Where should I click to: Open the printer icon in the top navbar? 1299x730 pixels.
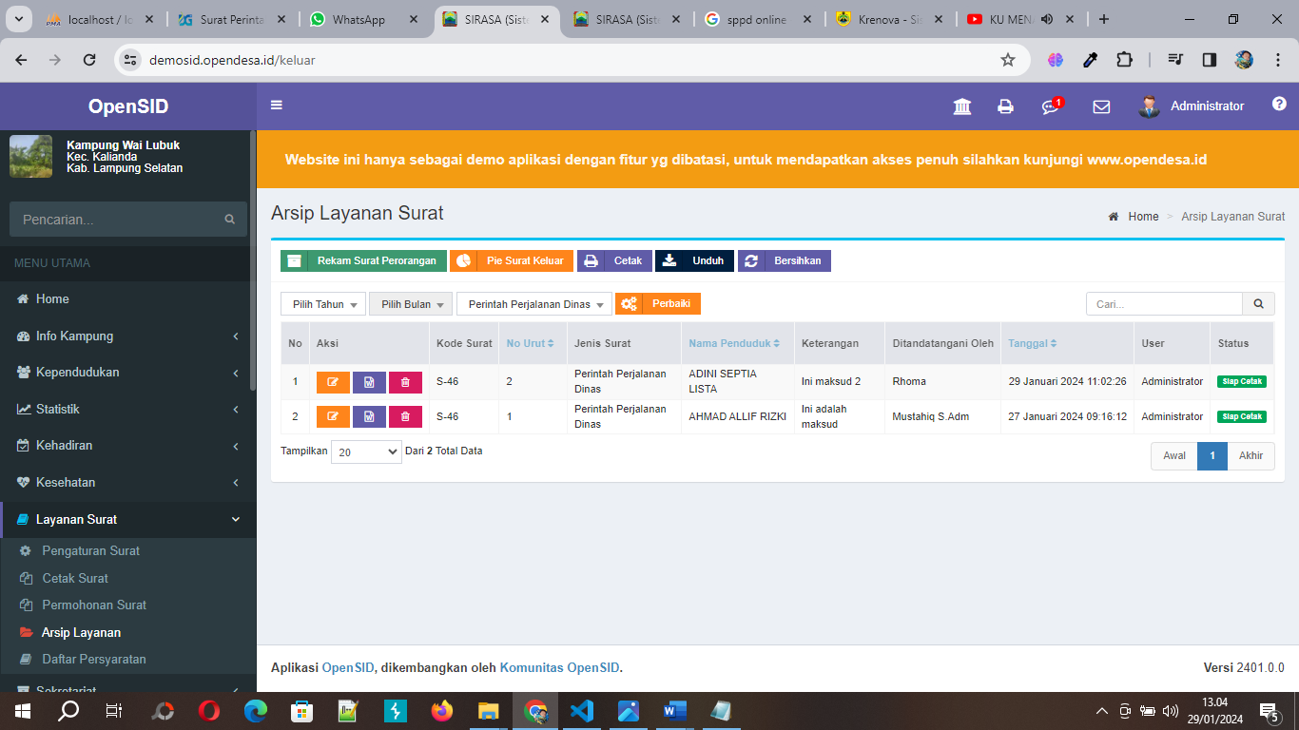[1005, 106]
